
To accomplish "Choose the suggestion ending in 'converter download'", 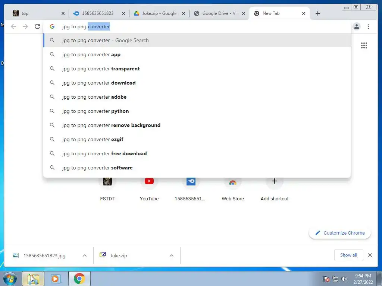I will tap(197, 83).
